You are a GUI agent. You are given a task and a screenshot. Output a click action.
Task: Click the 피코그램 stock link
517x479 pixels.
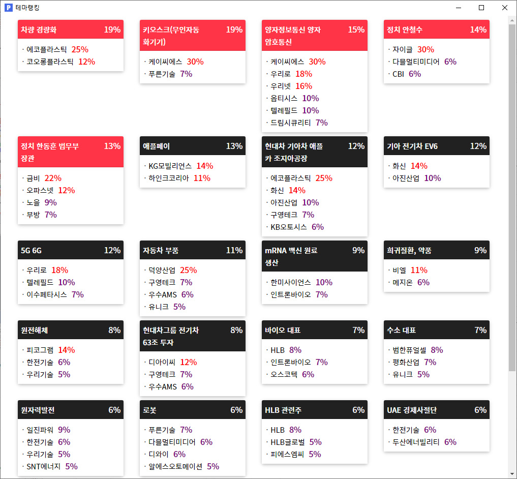40,350
